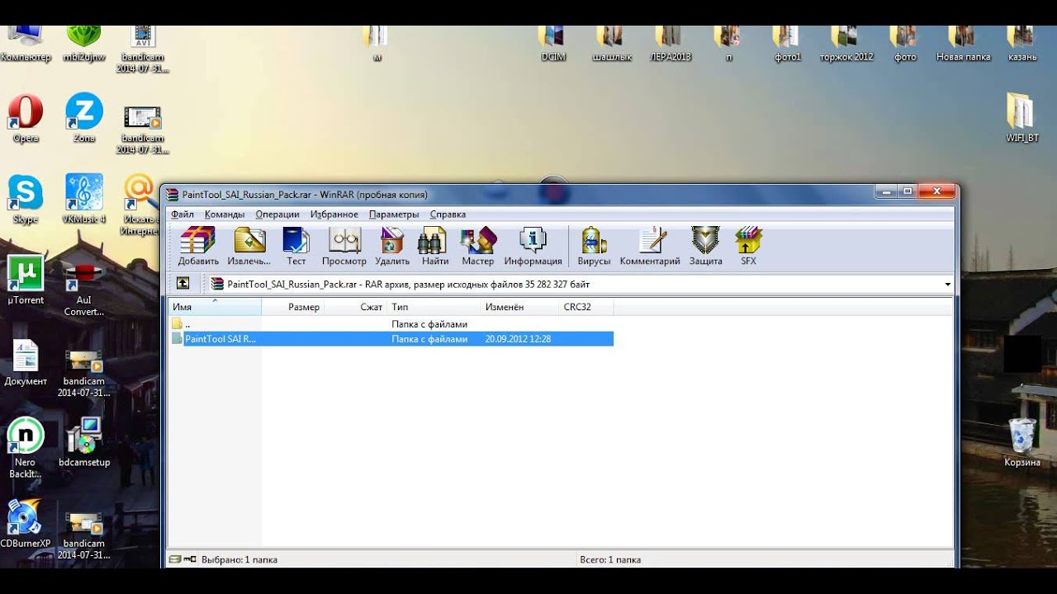
Task: Sort files by the CRC32 column
Action: coord(586,307)
